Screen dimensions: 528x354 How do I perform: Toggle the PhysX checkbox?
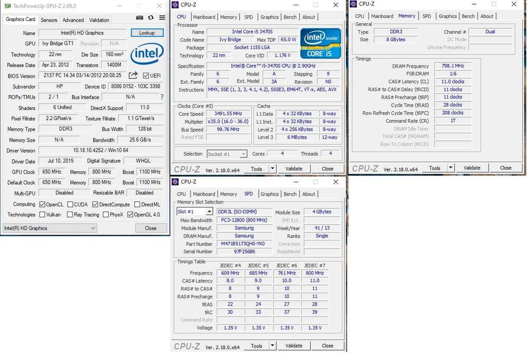(106, 215)
